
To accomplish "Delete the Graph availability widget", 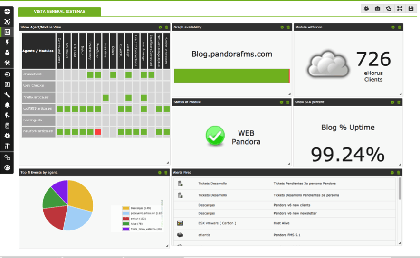I will click(x=288, y=28).
